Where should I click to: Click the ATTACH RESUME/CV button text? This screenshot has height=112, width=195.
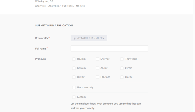tap(91, 38)
